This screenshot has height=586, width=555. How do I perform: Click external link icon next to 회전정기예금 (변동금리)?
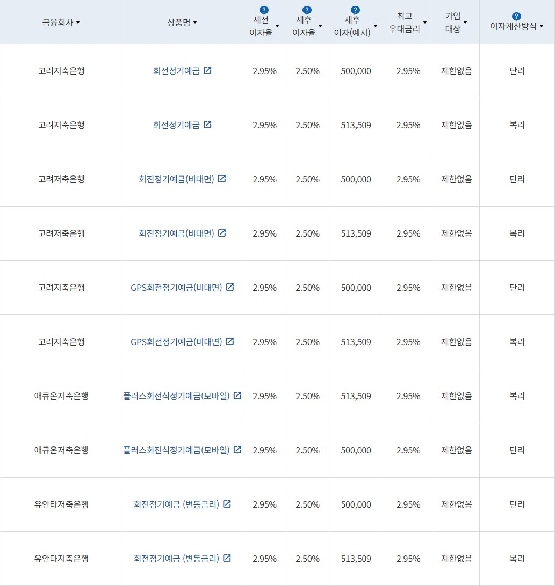[x=227, y=504]
